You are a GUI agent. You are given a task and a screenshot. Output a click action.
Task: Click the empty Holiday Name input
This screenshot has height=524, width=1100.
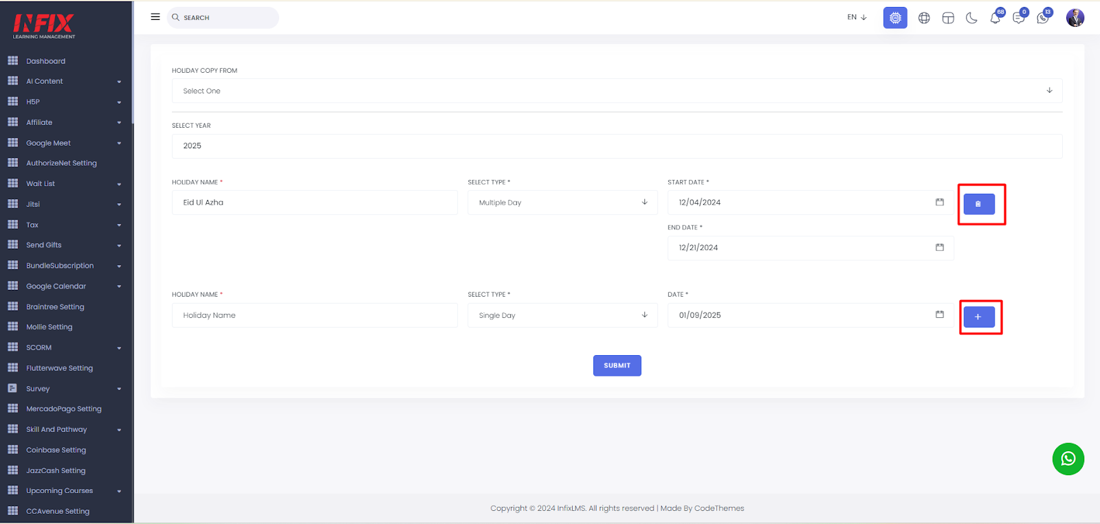pyautogui.click(x=314, y=315)
